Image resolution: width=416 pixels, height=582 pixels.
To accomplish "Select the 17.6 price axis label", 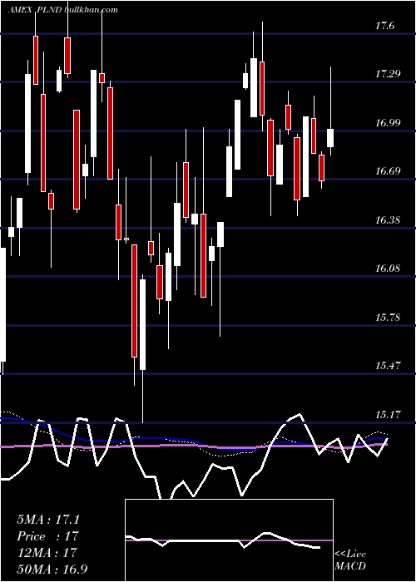I will pyautogui.click(x=384, y=26).
